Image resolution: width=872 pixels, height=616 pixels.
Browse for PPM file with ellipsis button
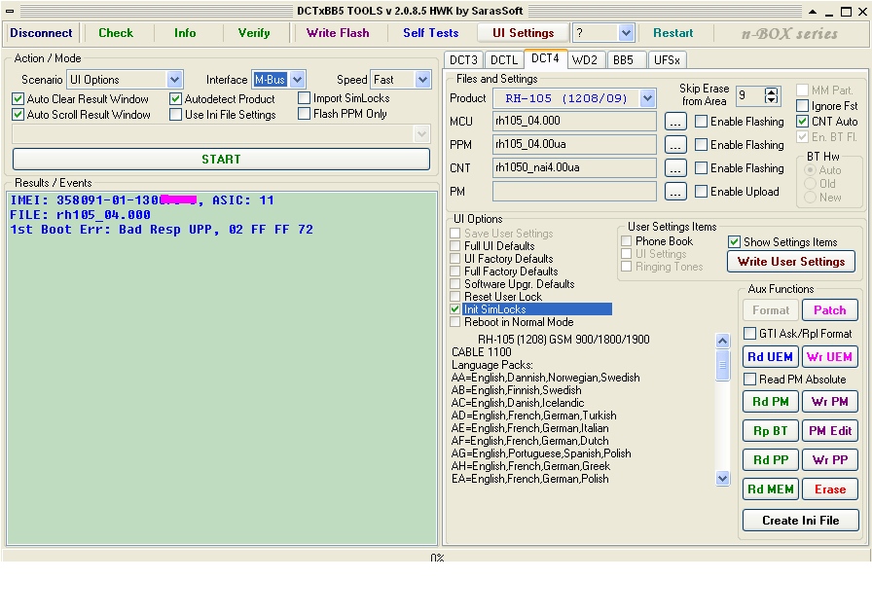click(x=675, y=145)
